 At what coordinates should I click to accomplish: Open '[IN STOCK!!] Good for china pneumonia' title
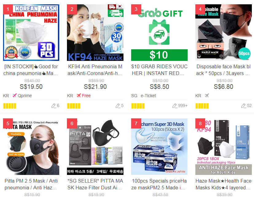(x=31, y=70)
